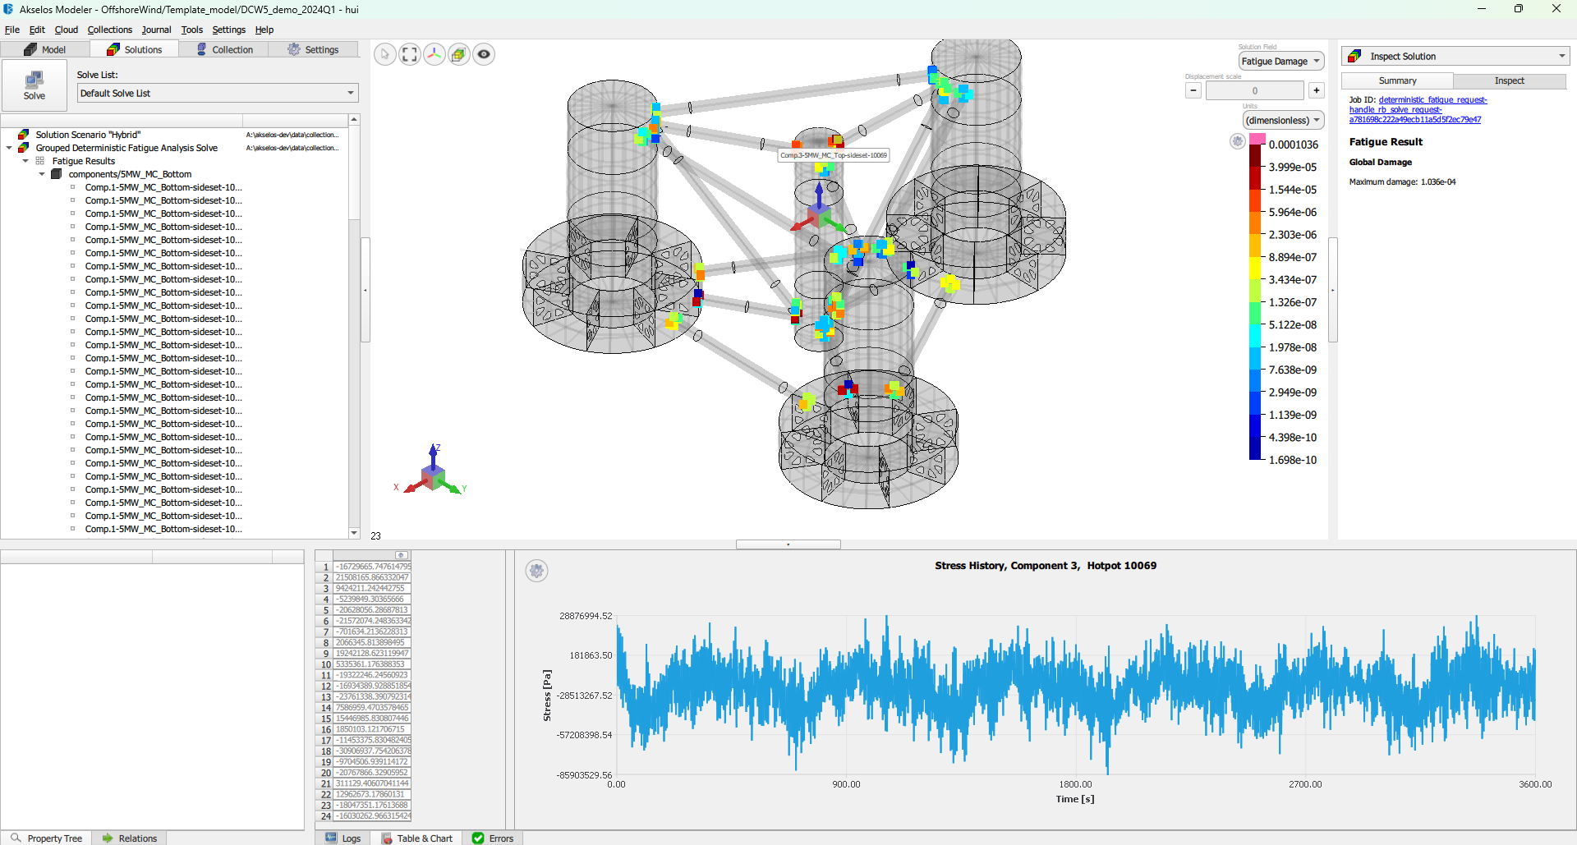Open the gear settings icon above the color legend
The width and height of the screenshot is (1577, 845).
point(1237,140)
